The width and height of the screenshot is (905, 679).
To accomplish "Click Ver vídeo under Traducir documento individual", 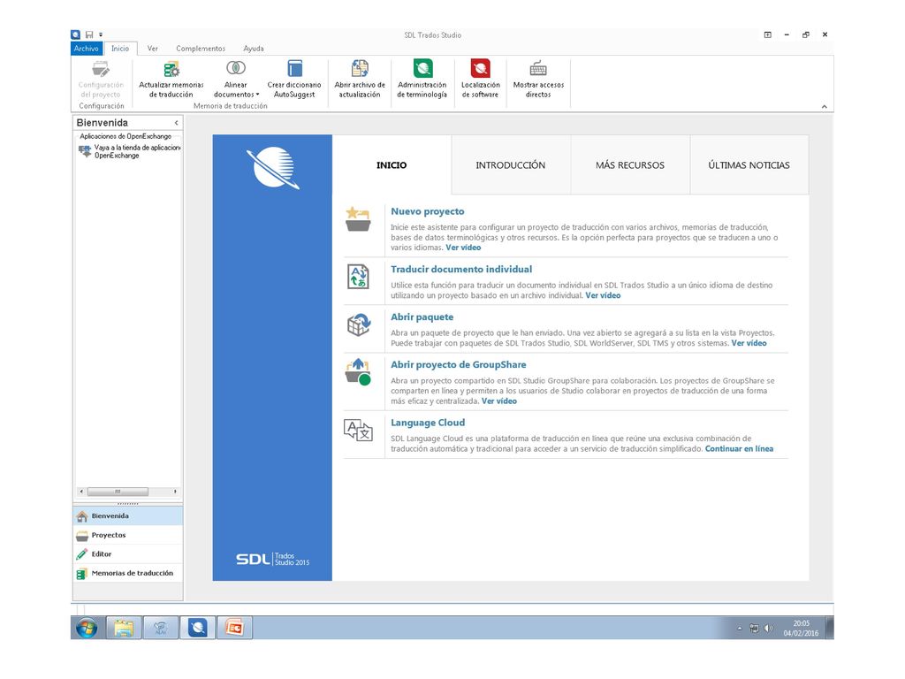I will point(603,295).
